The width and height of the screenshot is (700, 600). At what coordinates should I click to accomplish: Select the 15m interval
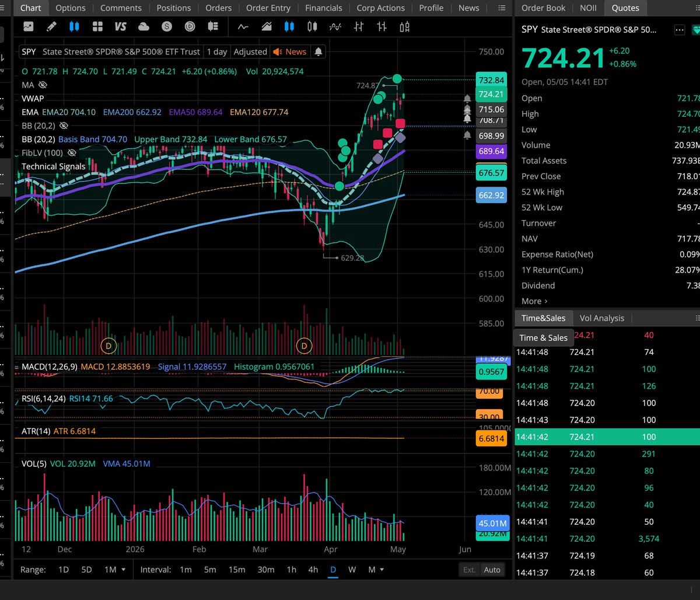pyautogui.click(x=236, y=570)
